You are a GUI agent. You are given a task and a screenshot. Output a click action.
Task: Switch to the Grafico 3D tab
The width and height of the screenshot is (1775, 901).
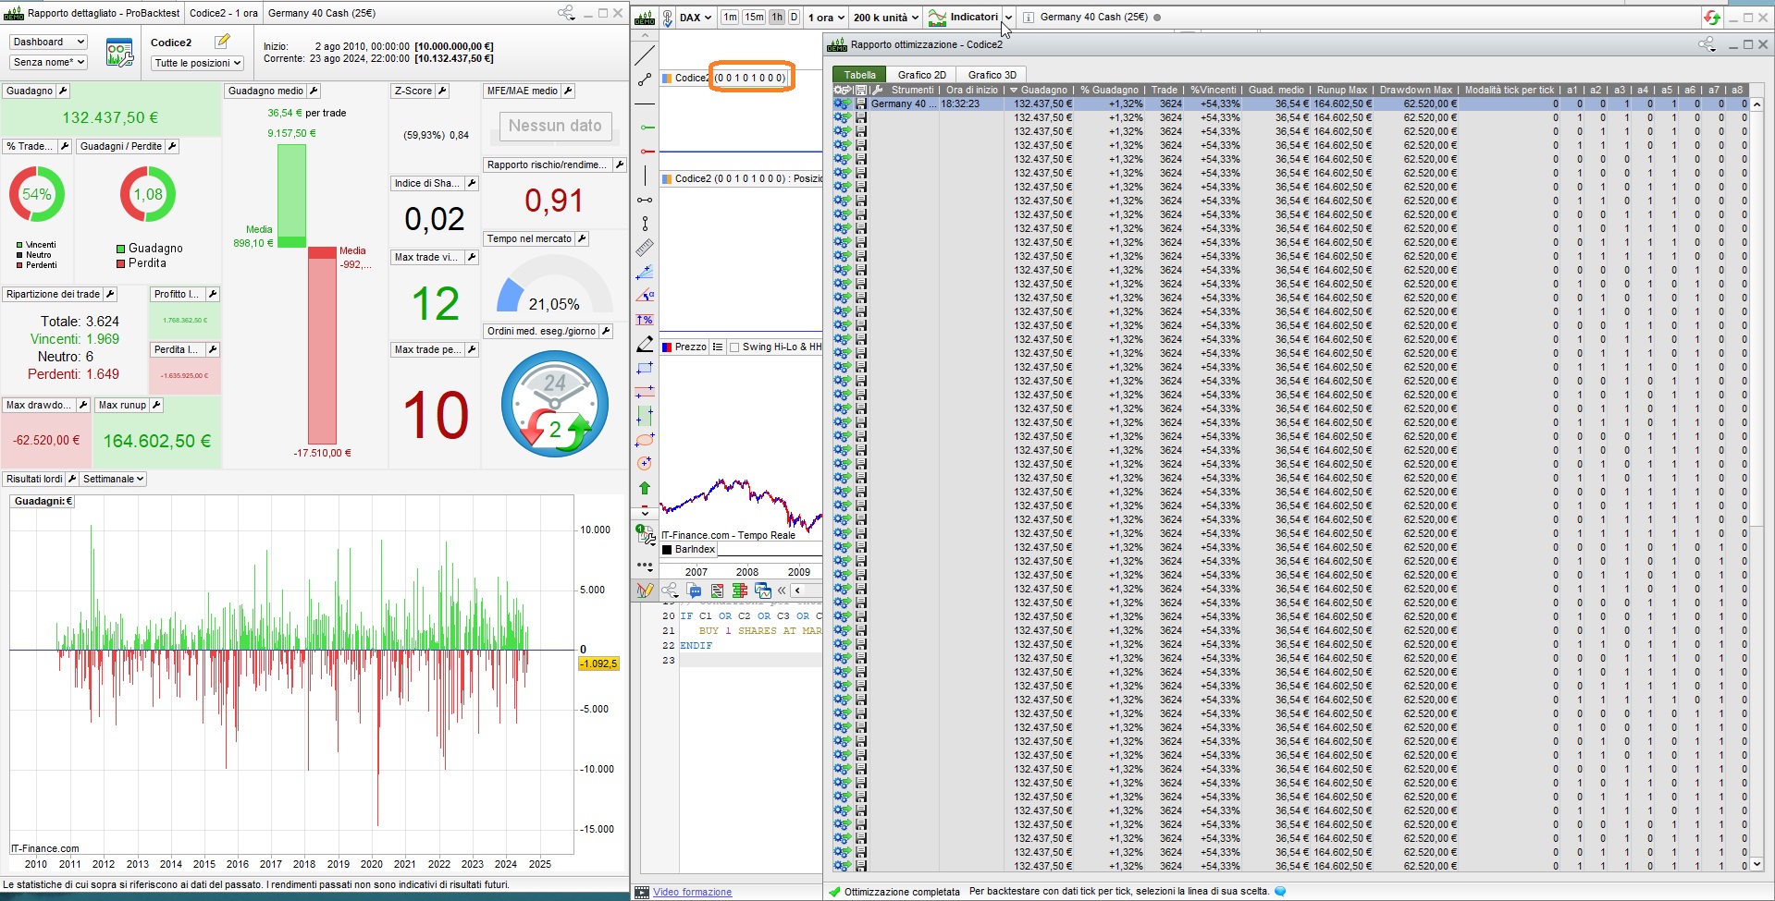point(992,75)
